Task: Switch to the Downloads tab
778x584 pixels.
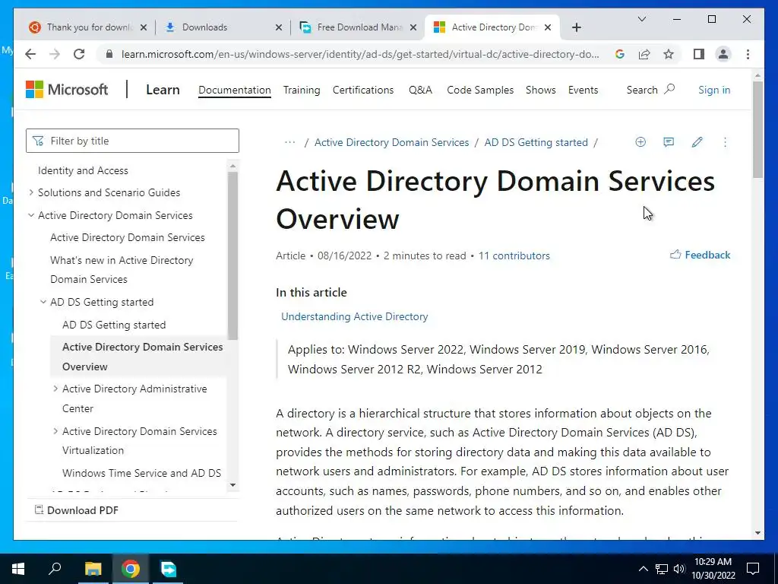Action: tap(223, 27)
